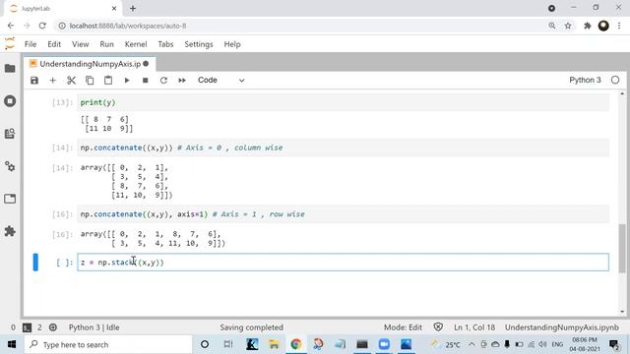This screenshot has height=354, width=630.
Task: Click the Saving completed status message
Action: pos(252,327)
